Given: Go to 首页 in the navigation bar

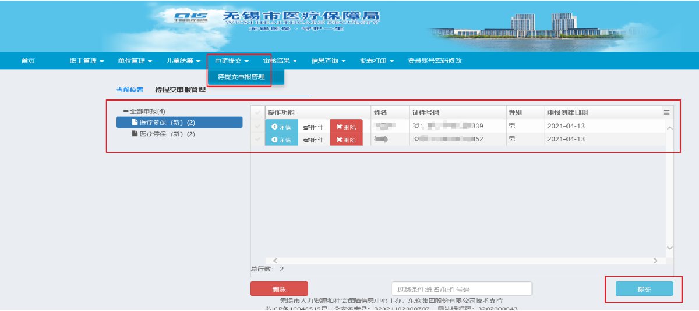Looking at the screenshot, I should (x=27, y=61).
